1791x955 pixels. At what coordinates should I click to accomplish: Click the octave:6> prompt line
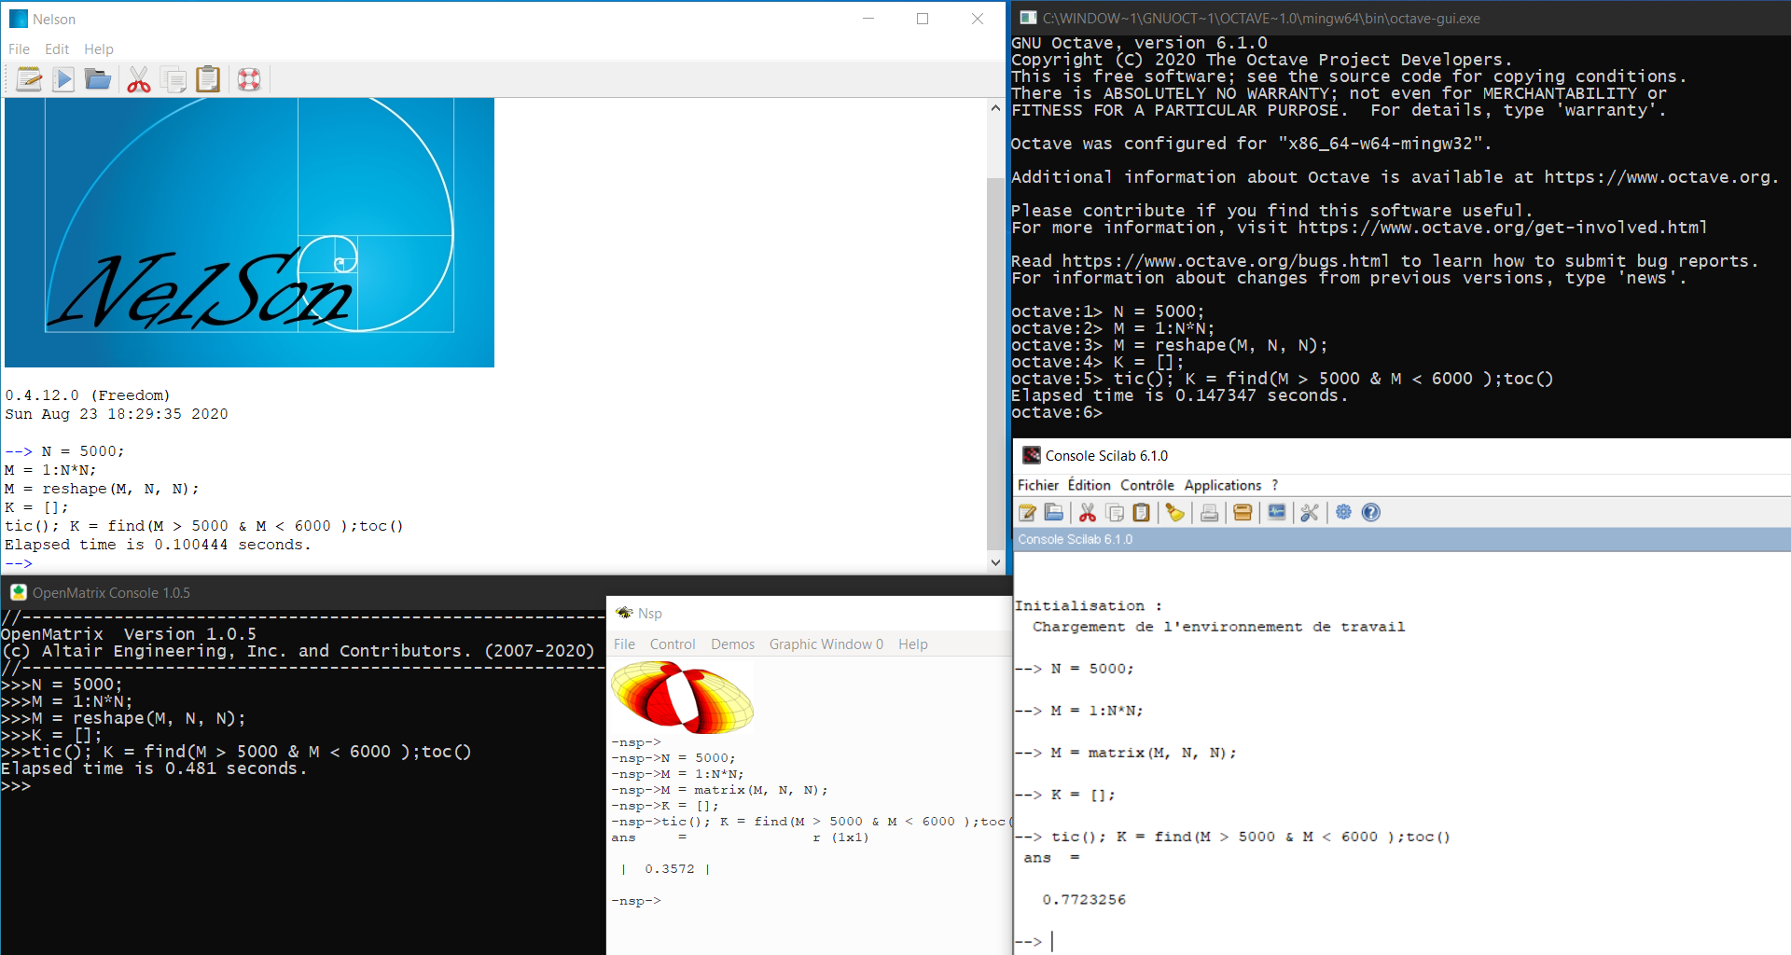(1057, 412)
